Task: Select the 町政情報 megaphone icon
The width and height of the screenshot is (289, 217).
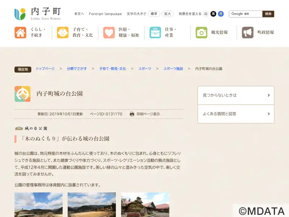Action: tap(248, 33)
